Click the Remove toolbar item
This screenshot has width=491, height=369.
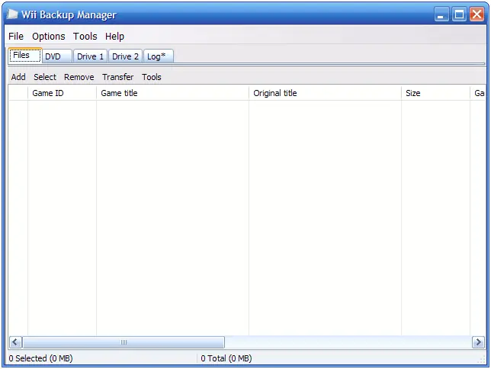[x=79, y=77]
